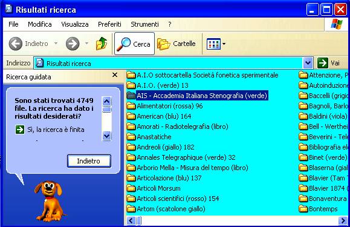Expand the Back history dropdown arrow
350x227 pixels.
pyautogui.click(x=56, y=44)
